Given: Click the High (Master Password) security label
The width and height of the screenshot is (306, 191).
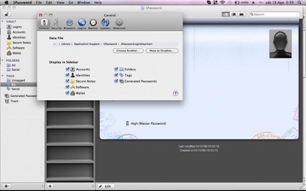Looking at the screenshot, I should pos(148,123).
